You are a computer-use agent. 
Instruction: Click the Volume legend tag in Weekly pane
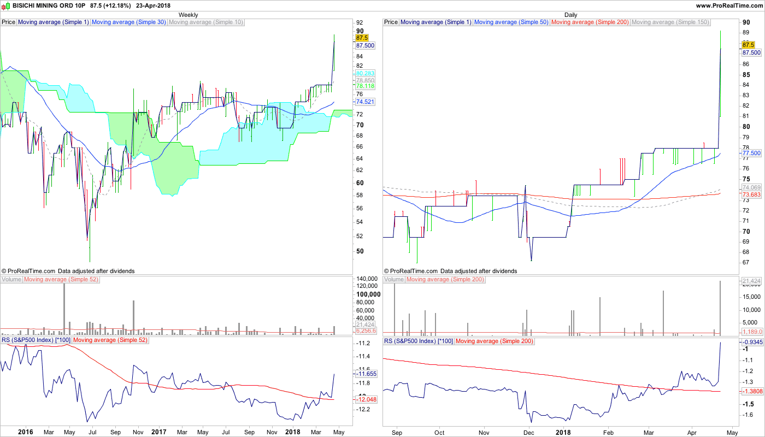point(11,280)
